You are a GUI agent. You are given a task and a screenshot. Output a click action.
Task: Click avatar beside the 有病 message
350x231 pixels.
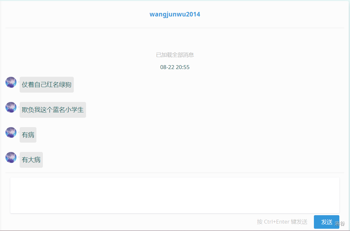pyautogui.click(x=11, y=133)
